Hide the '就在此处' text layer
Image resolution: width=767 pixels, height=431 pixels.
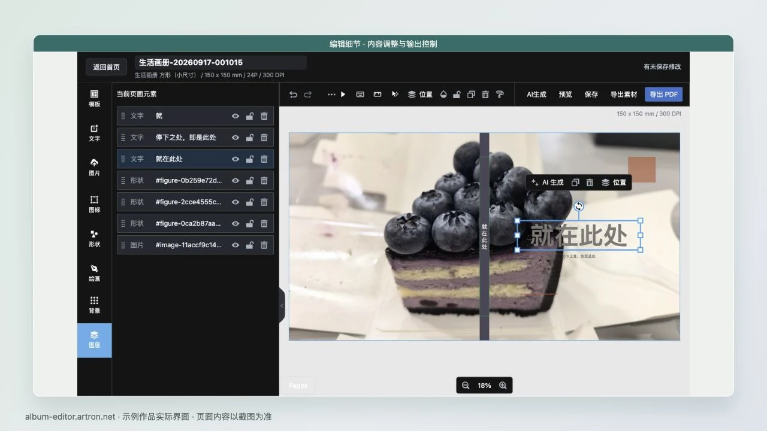(x=235, y=159)
